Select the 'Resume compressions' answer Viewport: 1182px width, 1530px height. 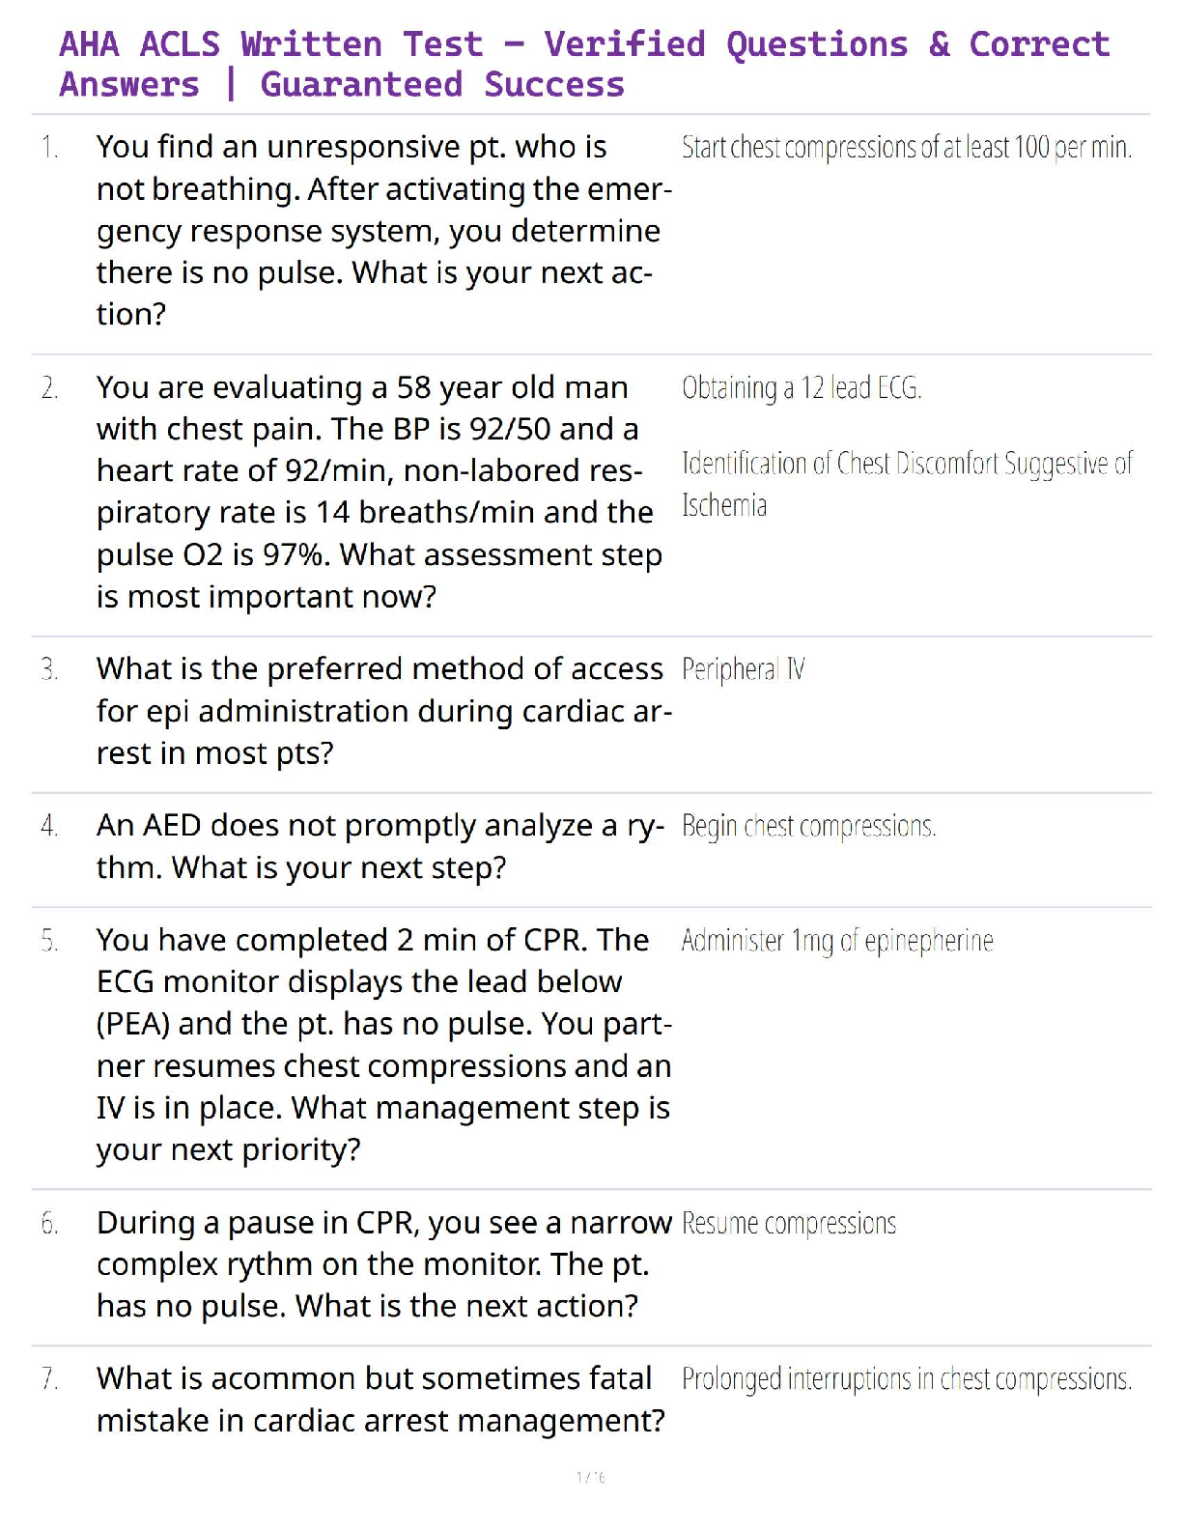point(788,1224)
